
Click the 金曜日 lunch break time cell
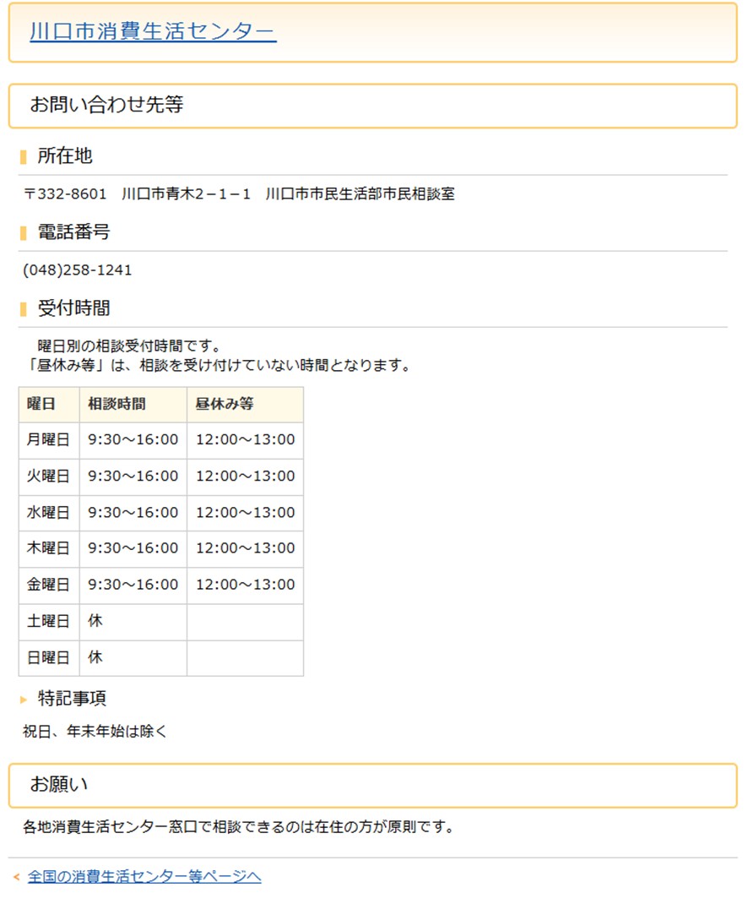point(246,585)
